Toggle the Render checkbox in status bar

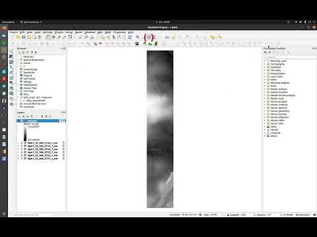285,215
